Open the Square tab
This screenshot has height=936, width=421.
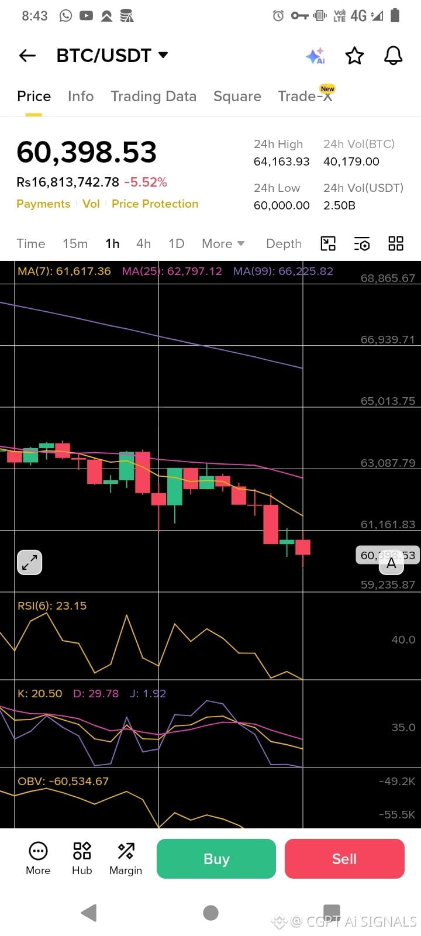pyautogui.click(x=237, y=96)
